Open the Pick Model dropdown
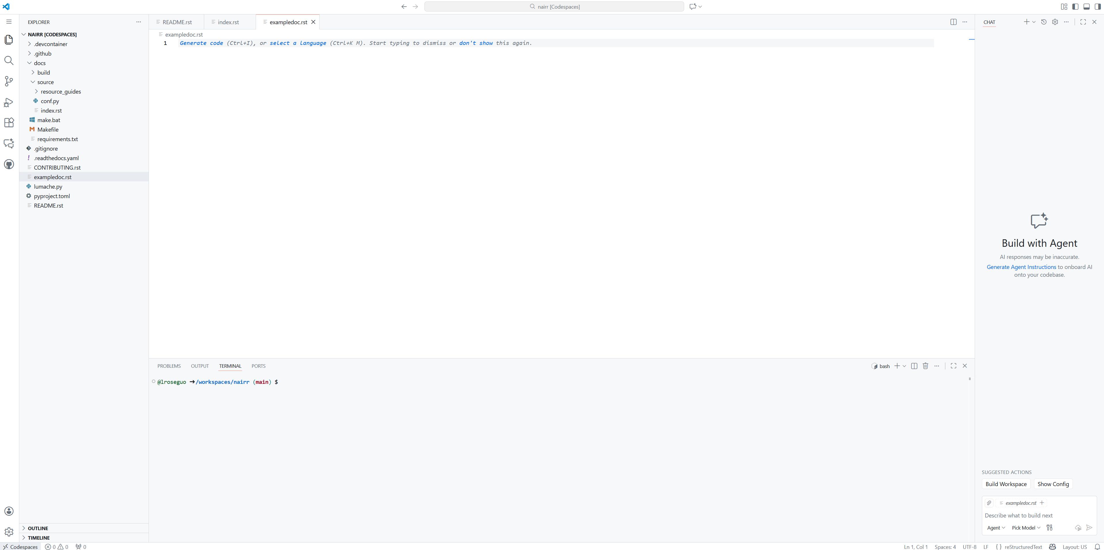This screenshot has width=1104, height=550. pyautogui.click(x=1026, y=528)
